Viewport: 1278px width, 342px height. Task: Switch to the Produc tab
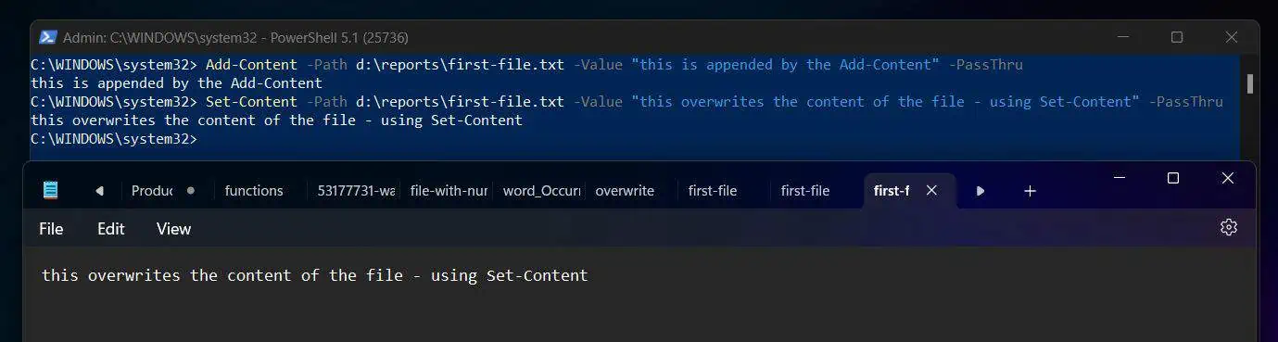click(x=153, y=191)
